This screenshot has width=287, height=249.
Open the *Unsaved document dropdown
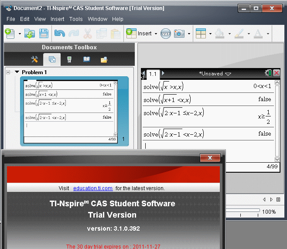click(215, 74)
